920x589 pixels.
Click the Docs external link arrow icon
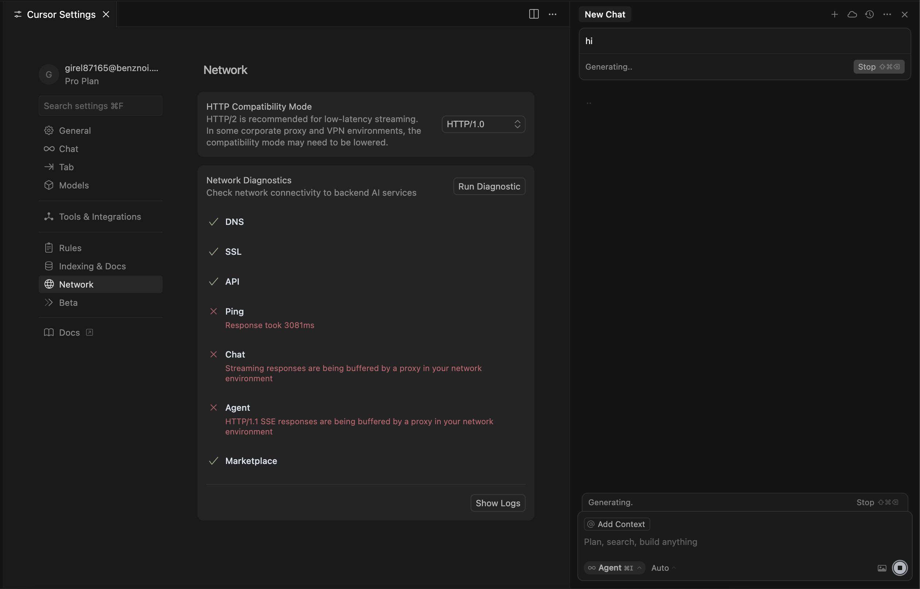tap(89, 332)
